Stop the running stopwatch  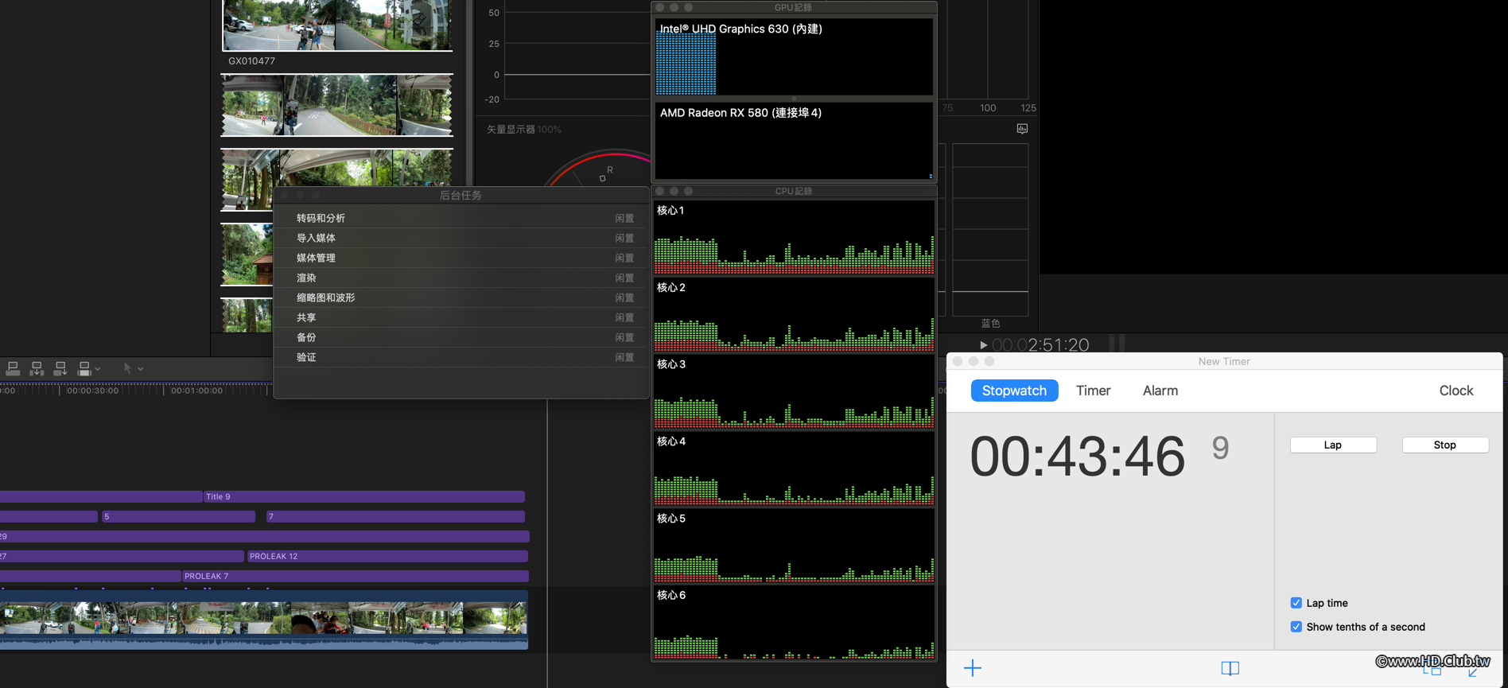point(1445,445)
